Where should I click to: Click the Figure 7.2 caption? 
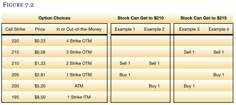point(18,5)
